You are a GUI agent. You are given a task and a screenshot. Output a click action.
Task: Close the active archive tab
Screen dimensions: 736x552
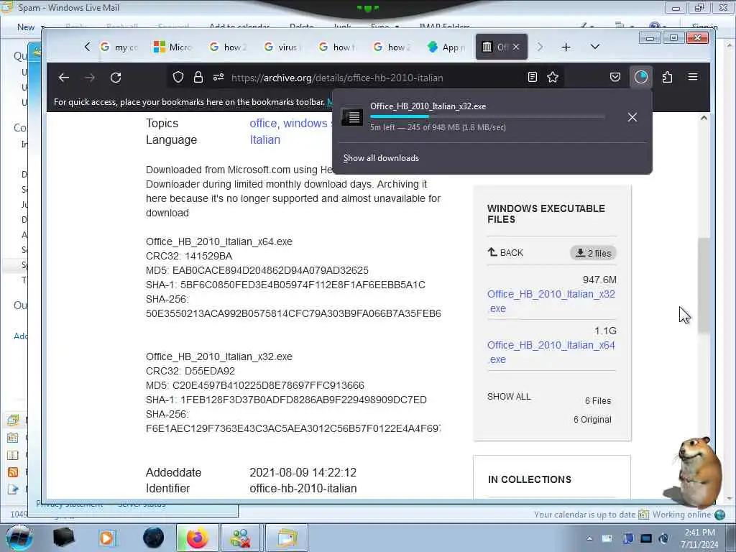(x=516, y=47)
